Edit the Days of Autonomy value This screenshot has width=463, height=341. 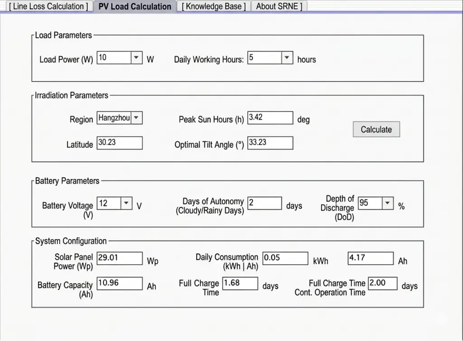pyautogui.click(x=265, y=203)
